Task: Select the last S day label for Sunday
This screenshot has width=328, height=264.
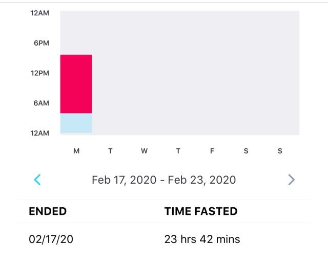Action: [280, 151]
